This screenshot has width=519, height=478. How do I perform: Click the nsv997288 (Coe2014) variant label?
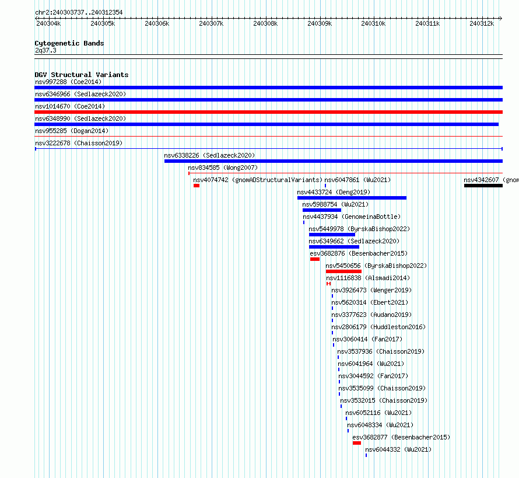coord(68,82)
